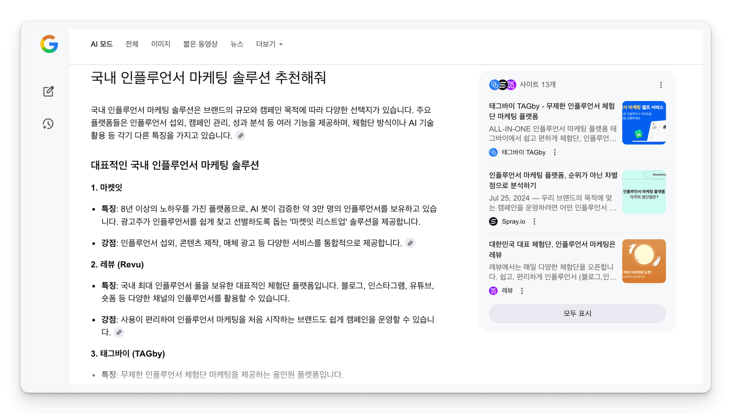The image size is (732, 414).
Task: Click link icon after 레뷰 강점 bullet
Action: [119, 332]
